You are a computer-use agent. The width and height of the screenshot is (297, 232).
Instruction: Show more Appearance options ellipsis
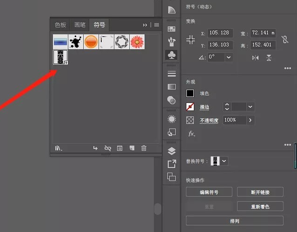click(288, 145)
